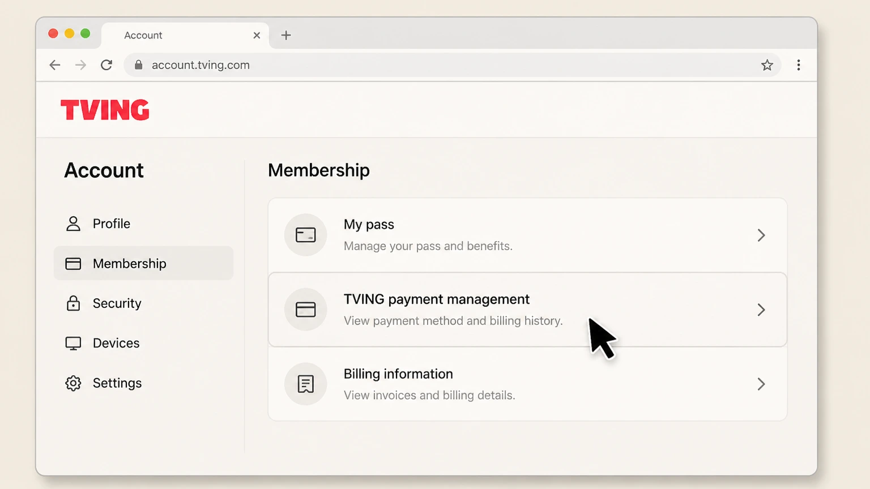Click the My pass round icon

(306, 235)
